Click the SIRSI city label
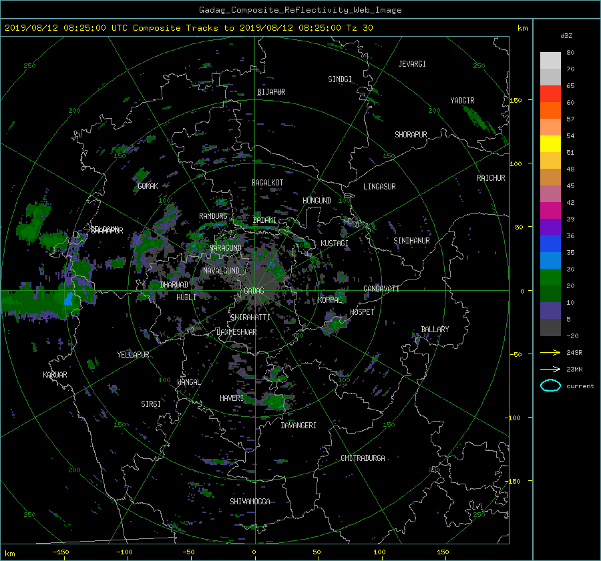Viewport: 601px width, 561px height. tap(151, 404)
